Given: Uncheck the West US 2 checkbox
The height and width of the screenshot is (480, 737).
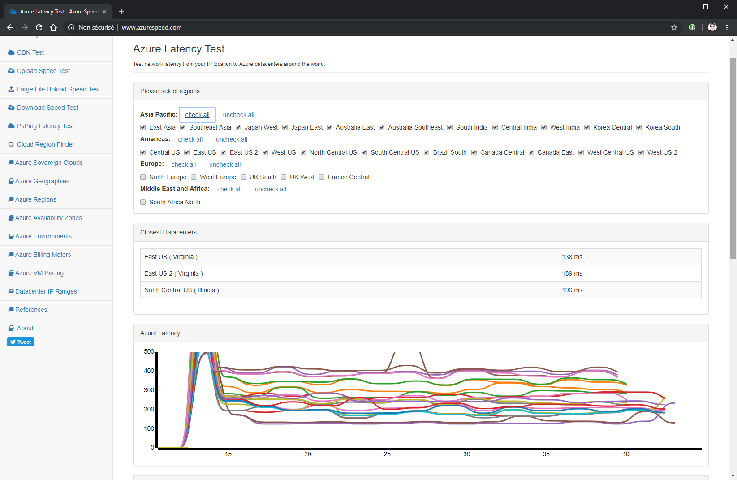Looking at the screenshot, I should 641,152.
